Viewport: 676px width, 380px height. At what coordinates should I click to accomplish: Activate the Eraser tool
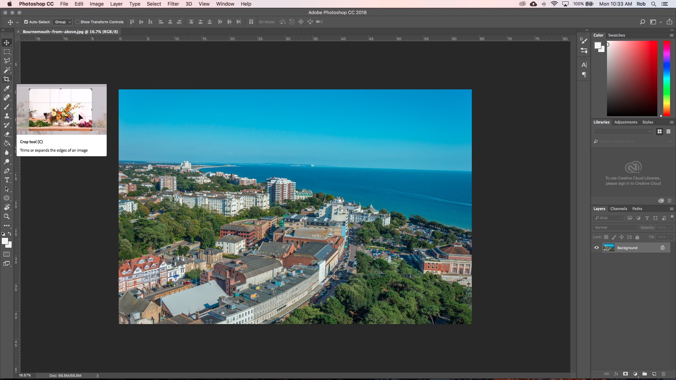tap(7, 134)
